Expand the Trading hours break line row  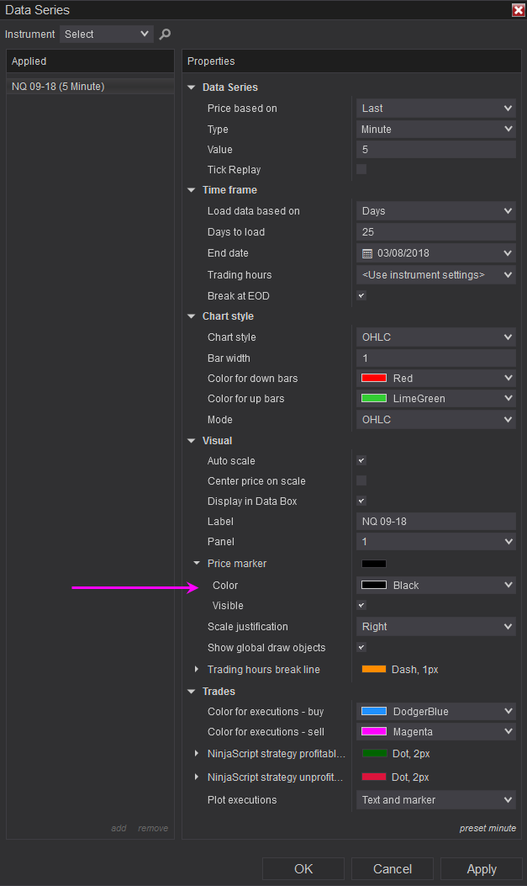coord(197,670)
